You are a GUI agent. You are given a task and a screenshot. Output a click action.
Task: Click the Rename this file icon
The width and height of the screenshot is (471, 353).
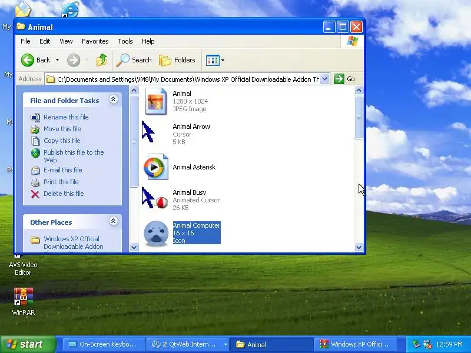(x=35, y=117)
